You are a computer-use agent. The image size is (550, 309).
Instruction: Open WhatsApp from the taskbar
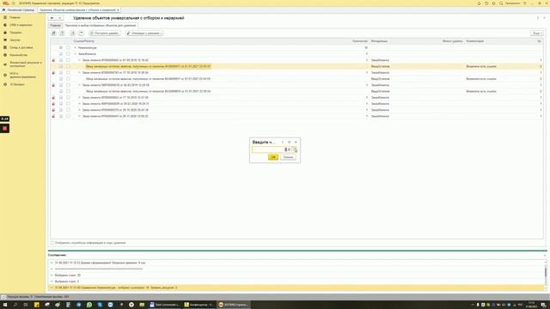(89, 305)
